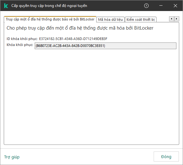Click the window title 'Cấp quyền truy cập'
The width and height of the screenshot is (183, 165).
pos(49,6)
